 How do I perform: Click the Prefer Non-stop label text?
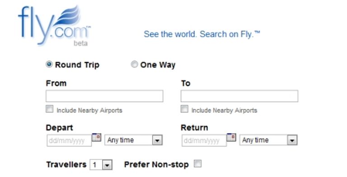[x=156, y=165]
